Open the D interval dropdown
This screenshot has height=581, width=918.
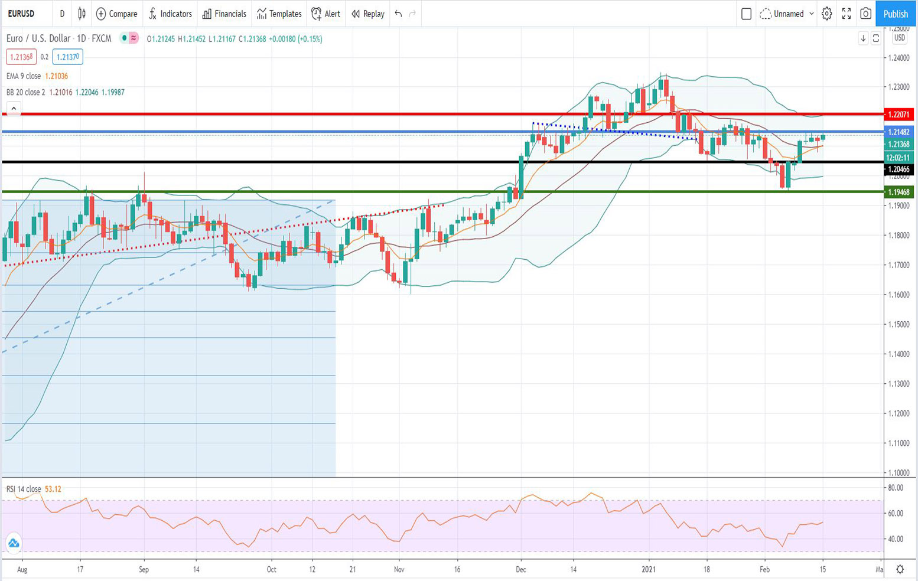coord(62,14)
